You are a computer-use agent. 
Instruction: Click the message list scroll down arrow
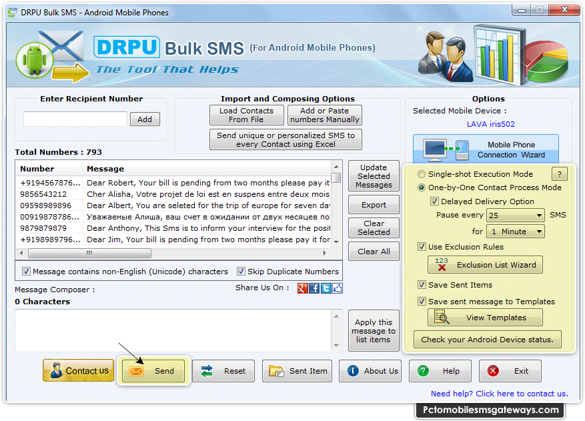tap(336, 242)
